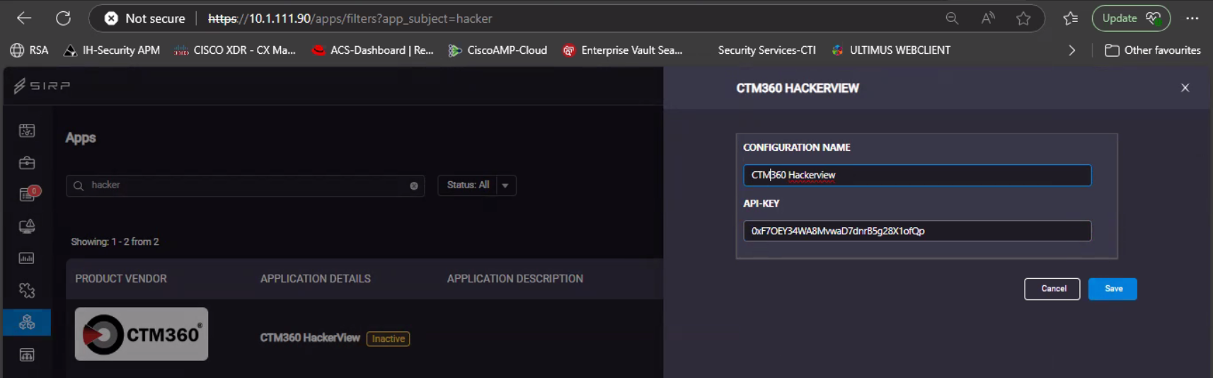Open the briefcase cases icon in the sidebar
Viewport: 1213px width, 378px height.
pos(27,163)
